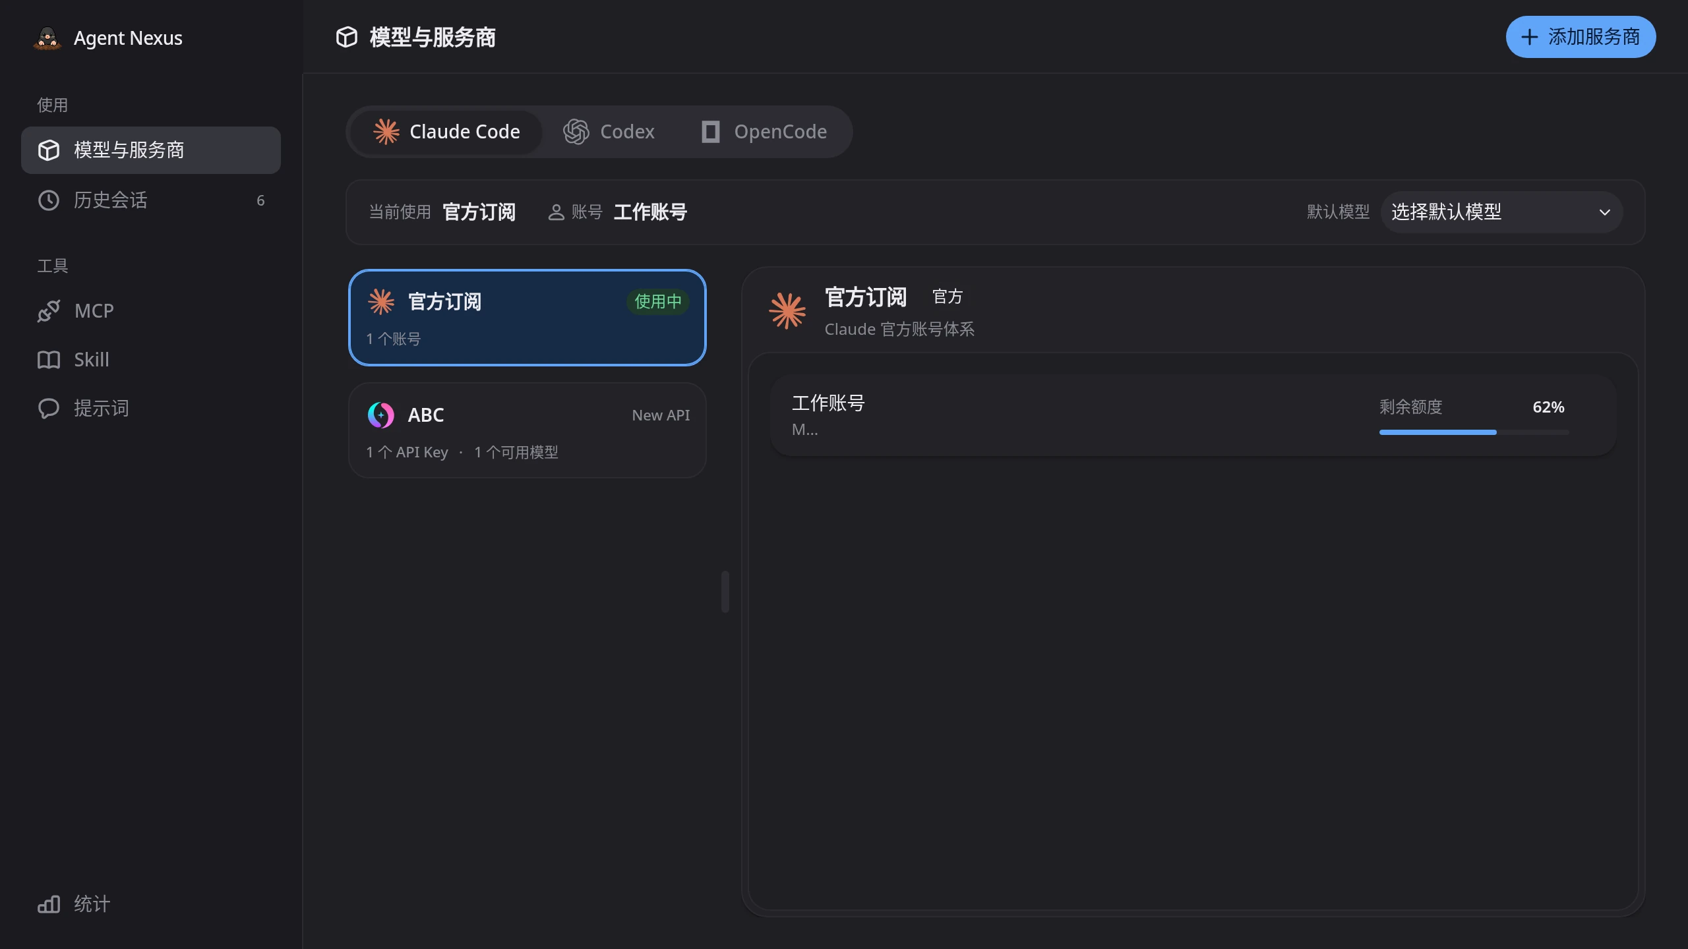Click the 使用中 status badge

tap(658, 302)
